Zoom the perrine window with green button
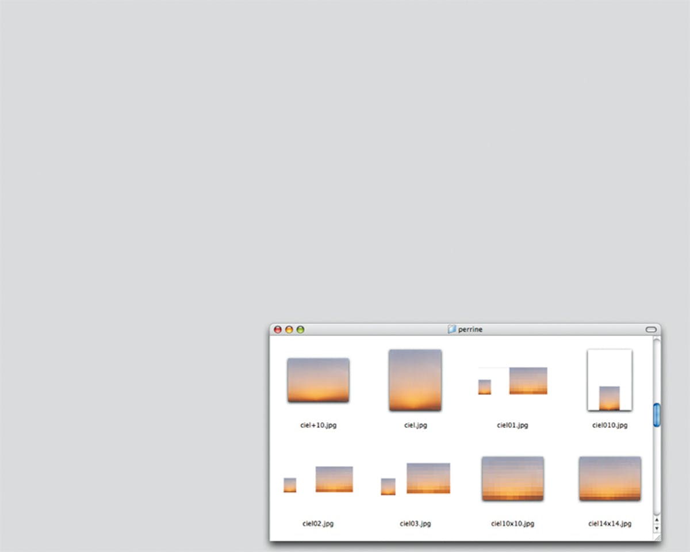 coord(300,329)
